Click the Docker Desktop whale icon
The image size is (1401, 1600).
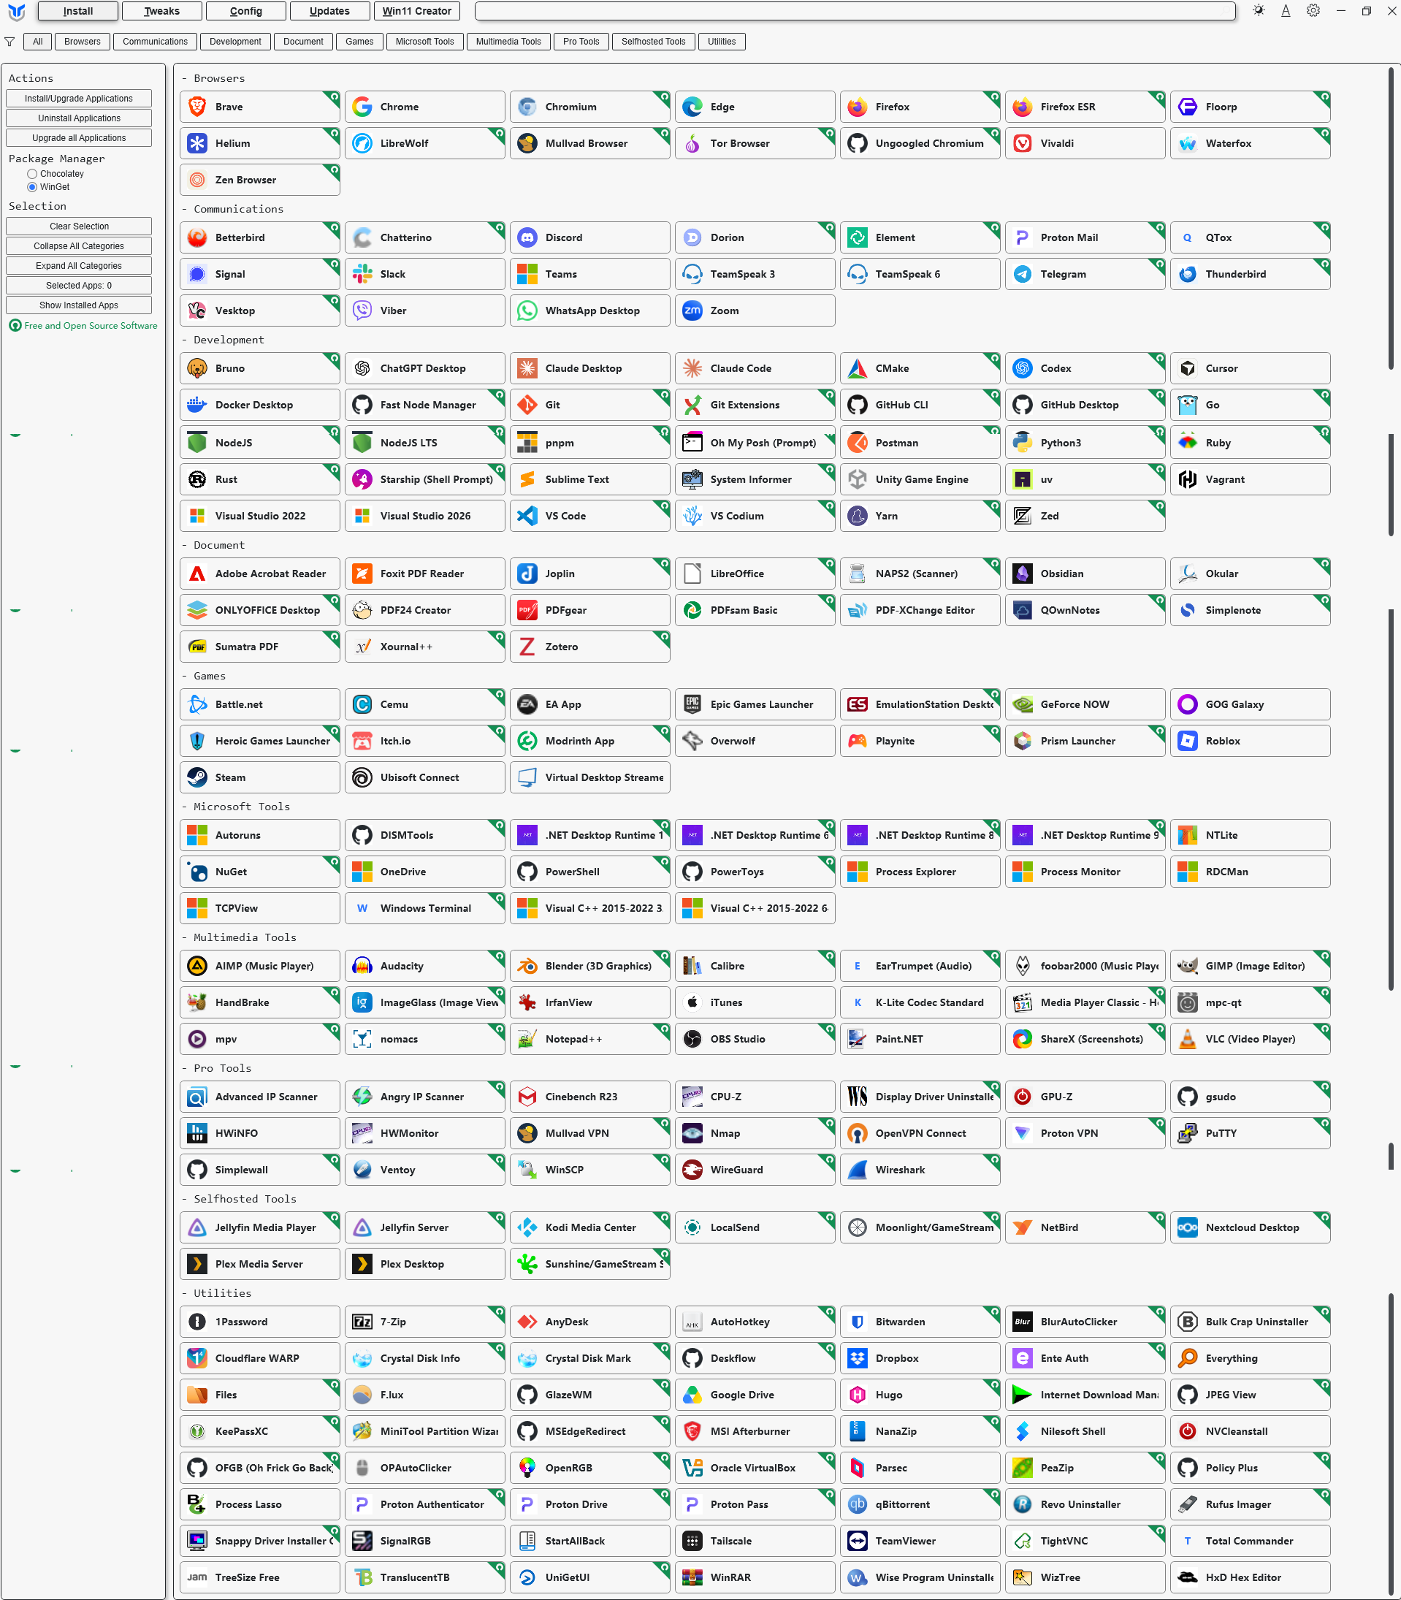pos(197,405)
